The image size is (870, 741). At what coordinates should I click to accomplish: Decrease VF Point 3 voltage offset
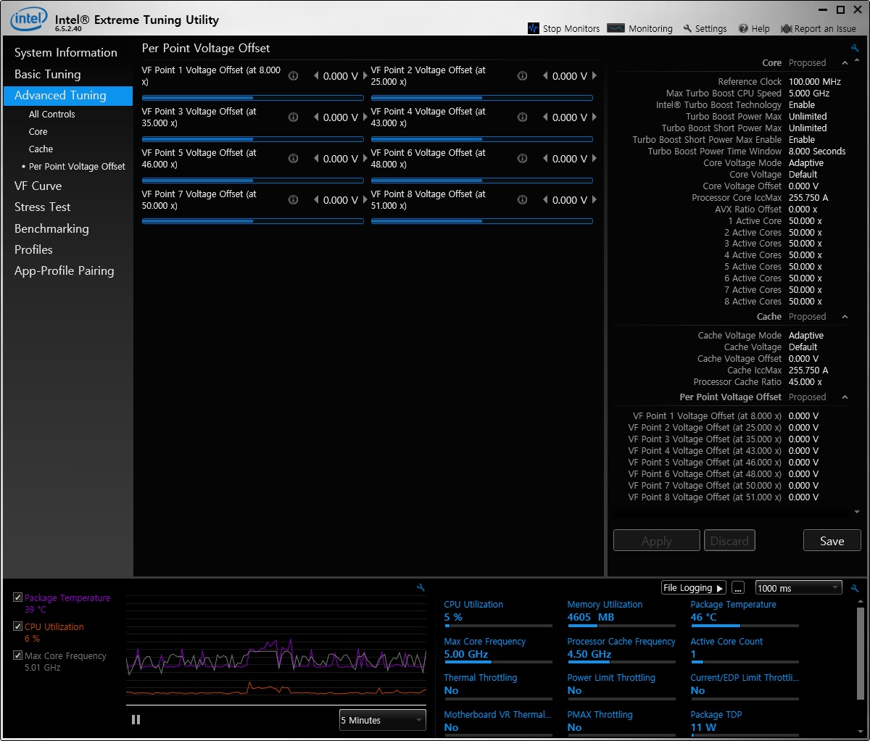pyautogui.click(x=316, y=117)
